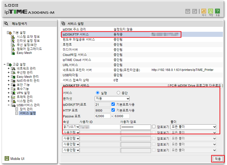227x165 pixels.
Task: Open 시스템 요약 정보 via its chart icon
Action: (13, 37)
